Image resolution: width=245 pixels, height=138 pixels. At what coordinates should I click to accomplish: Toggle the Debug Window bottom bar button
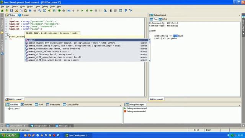pos(41,126)
